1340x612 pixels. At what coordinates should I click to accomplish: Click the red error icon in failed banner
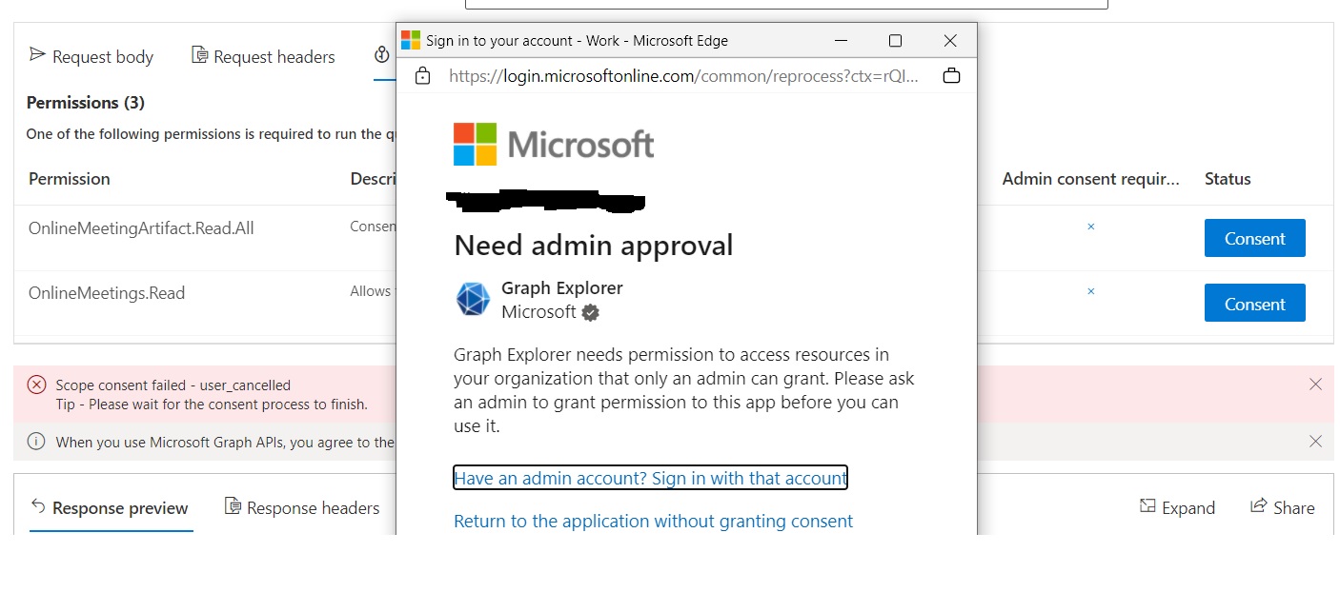[36, 385]
